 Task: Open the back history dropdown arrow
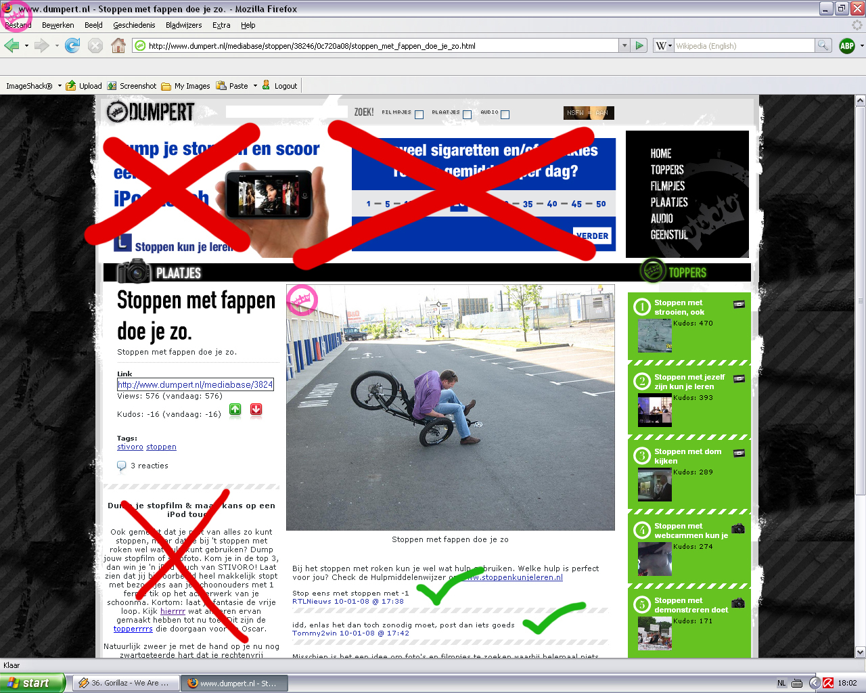pos(26,46)
